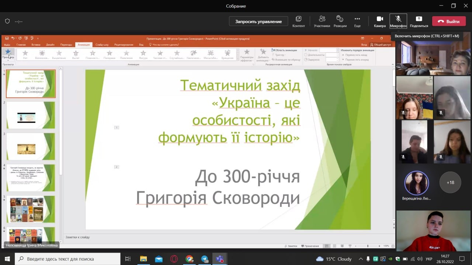Adjust the PowerPoint zoom slider
The width and height of the screenshot is (472, 265).
click(368, 246)
